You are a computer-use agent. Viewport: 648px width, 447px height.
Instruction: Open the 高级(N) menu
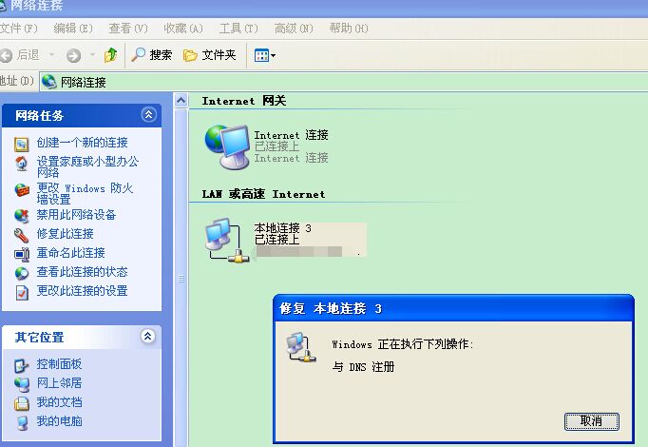pos(294,29)
